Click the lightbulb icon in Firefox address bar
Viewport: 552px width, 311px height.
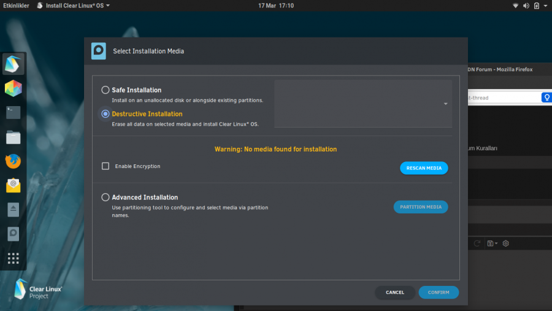pyautogui.click(x=546, y=98)
